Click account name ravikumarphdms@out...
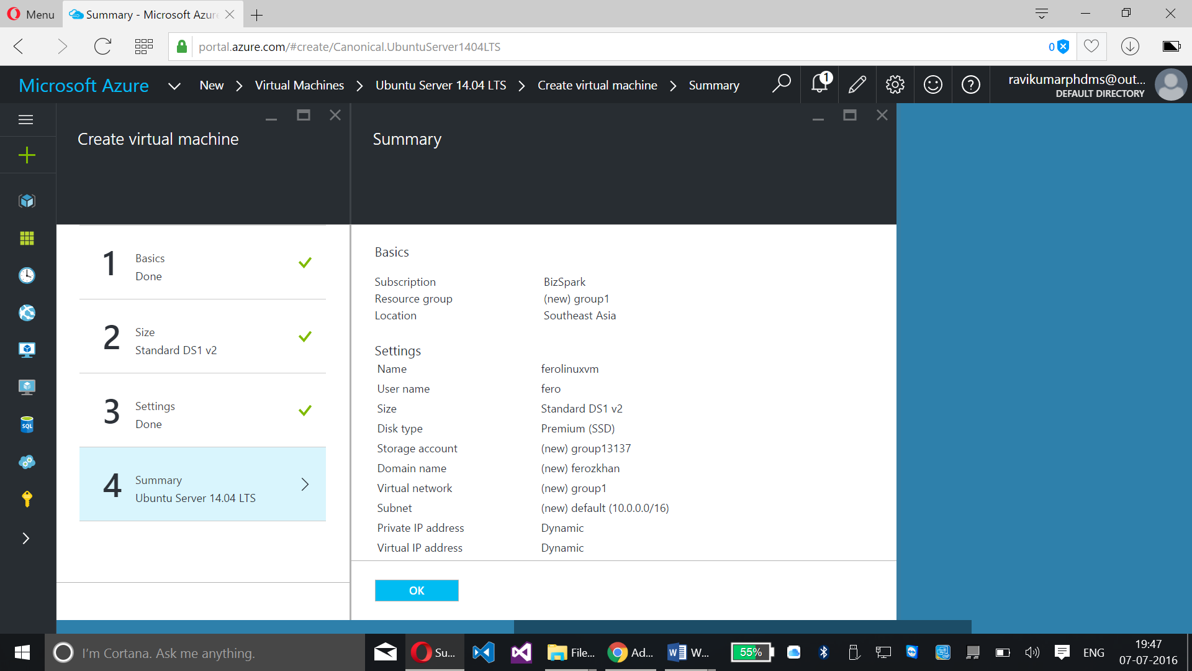Image resolution: width=1192 pixels, height=671 pixels. click(1077, 80)
